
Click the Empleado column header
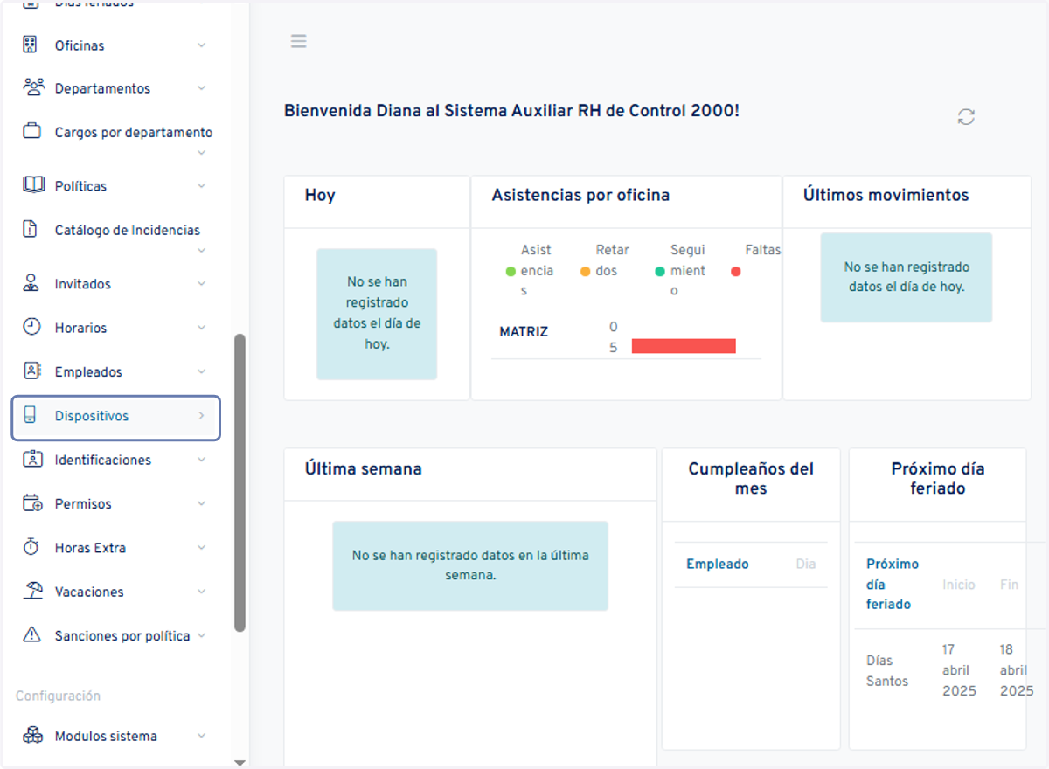pyautogui.click(x=718, y=564)
